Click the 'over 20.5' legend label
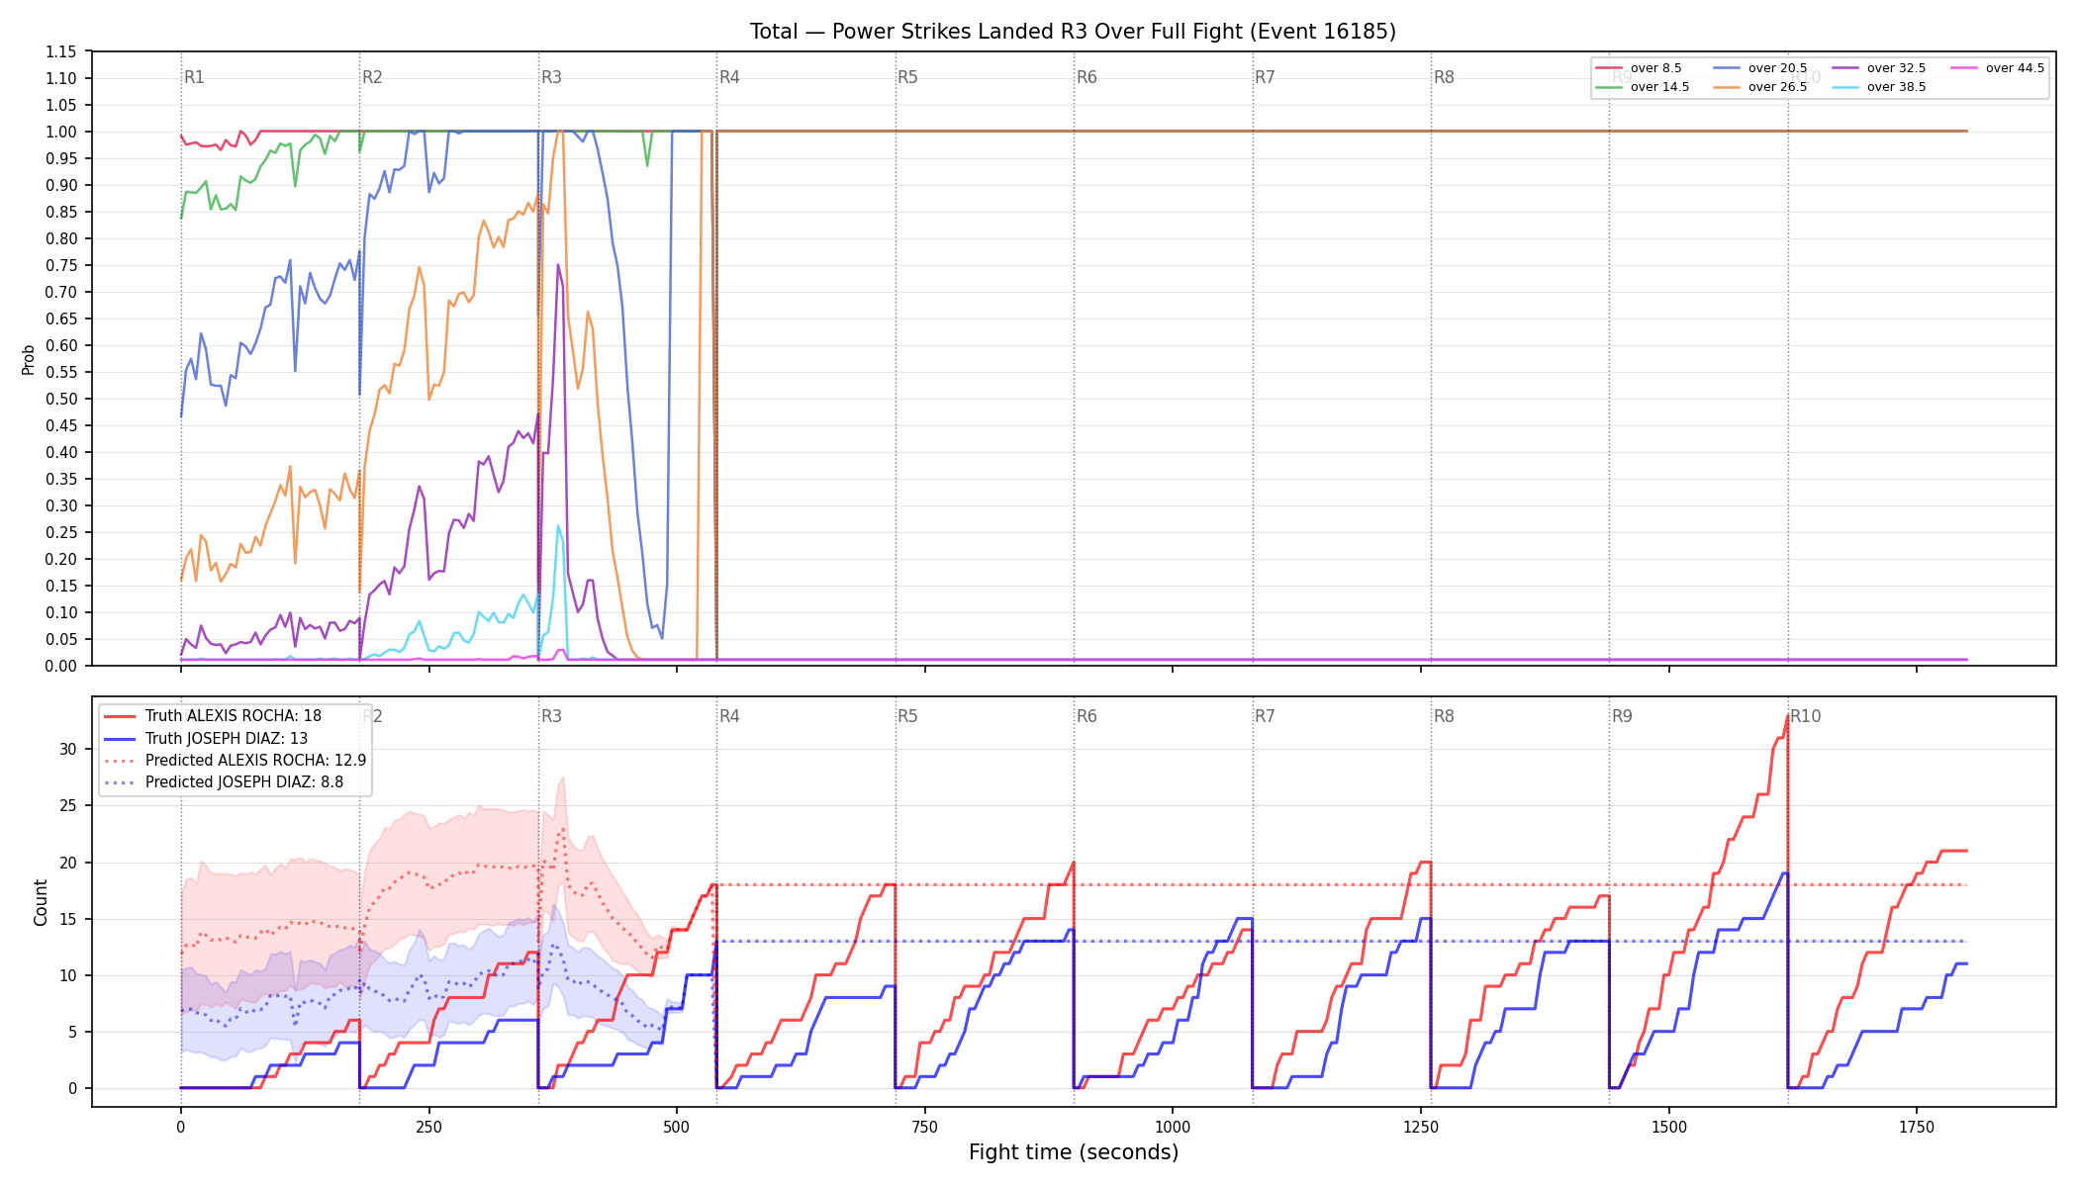The width and height of the screenshot is (2078, 1187). pos(1777,68)
